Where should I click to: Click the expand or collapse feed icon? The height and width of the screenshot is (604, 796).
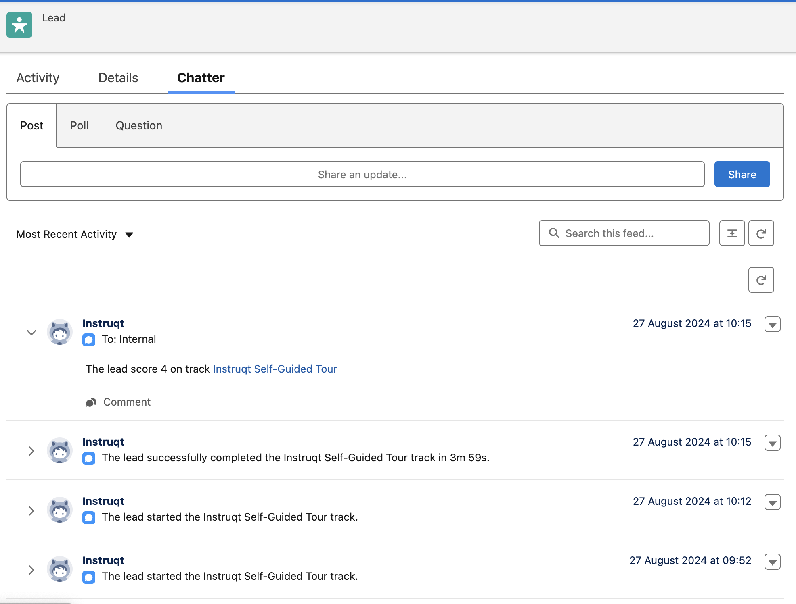[x=732, y=233]
